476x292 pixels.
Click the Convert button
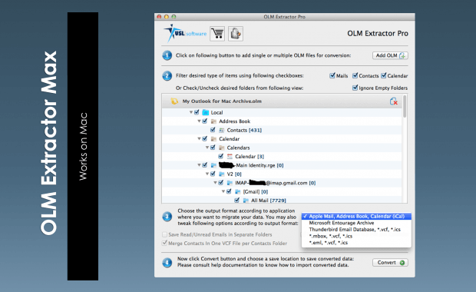point(390,263)
